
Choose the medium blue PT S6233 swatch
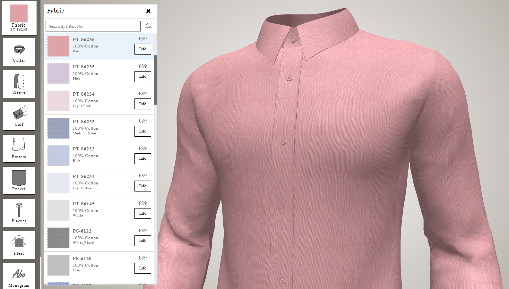pos(58,128)
